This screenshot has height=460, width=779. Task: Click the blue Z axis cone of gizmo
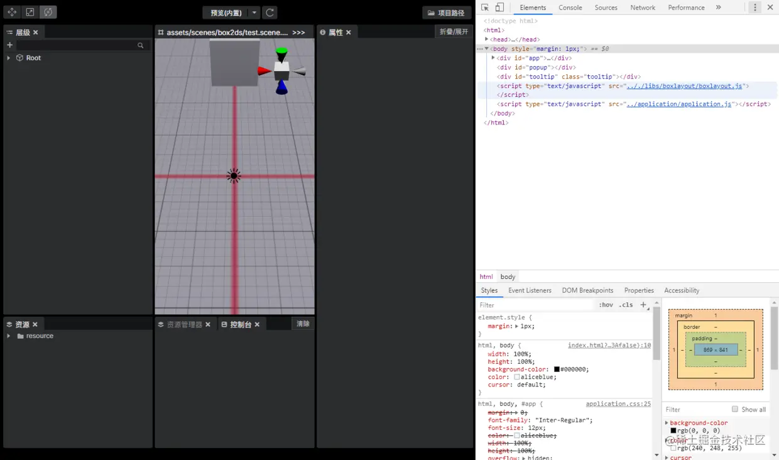click(281, 89)
